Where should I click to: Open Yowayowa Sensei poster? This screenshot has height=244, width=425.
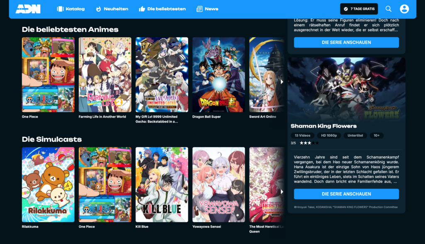click(x=218, y=184)
